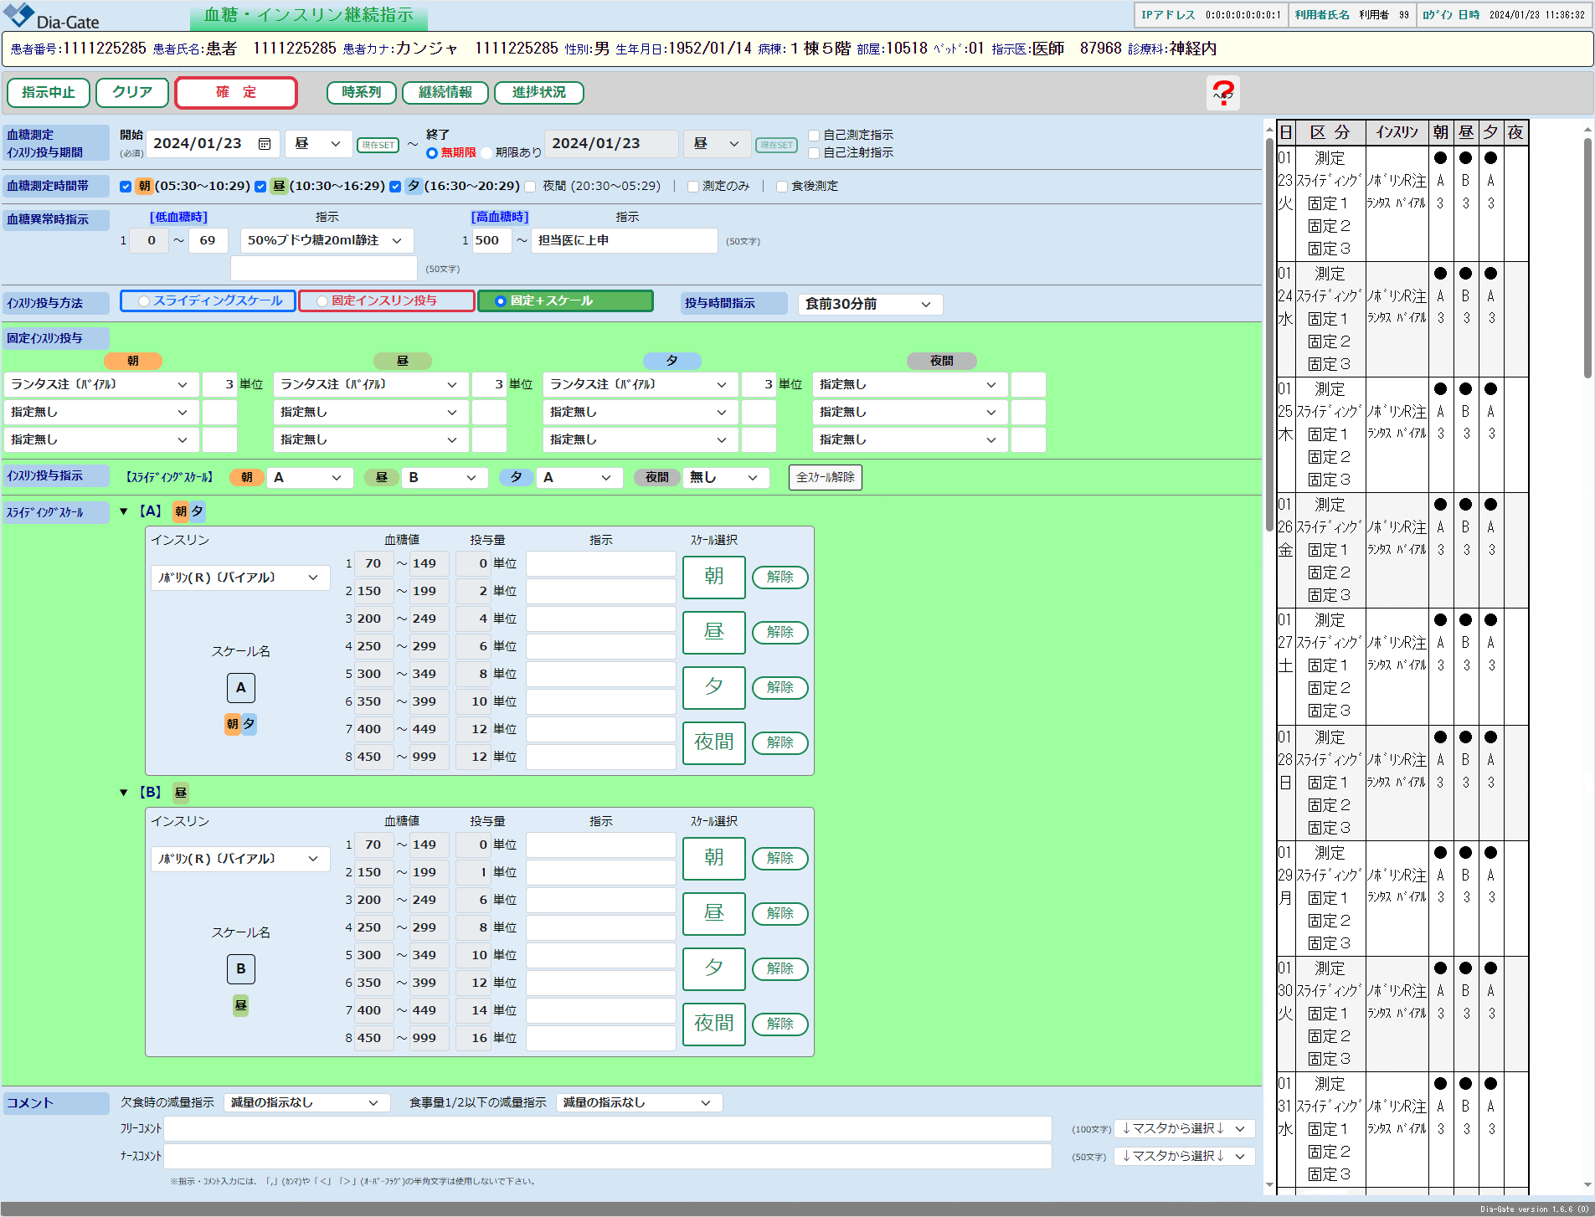Click the scale name A box

click(x=241, y=688)
